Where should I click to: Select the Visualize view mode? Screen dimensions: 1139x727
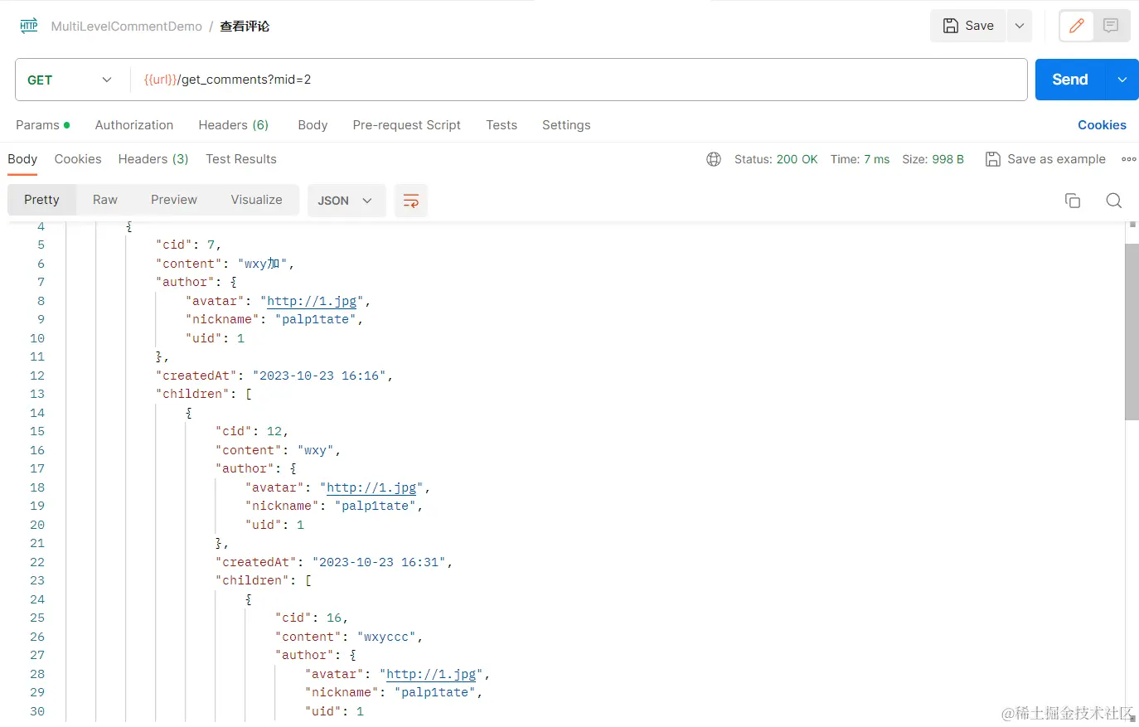point(256,200)
